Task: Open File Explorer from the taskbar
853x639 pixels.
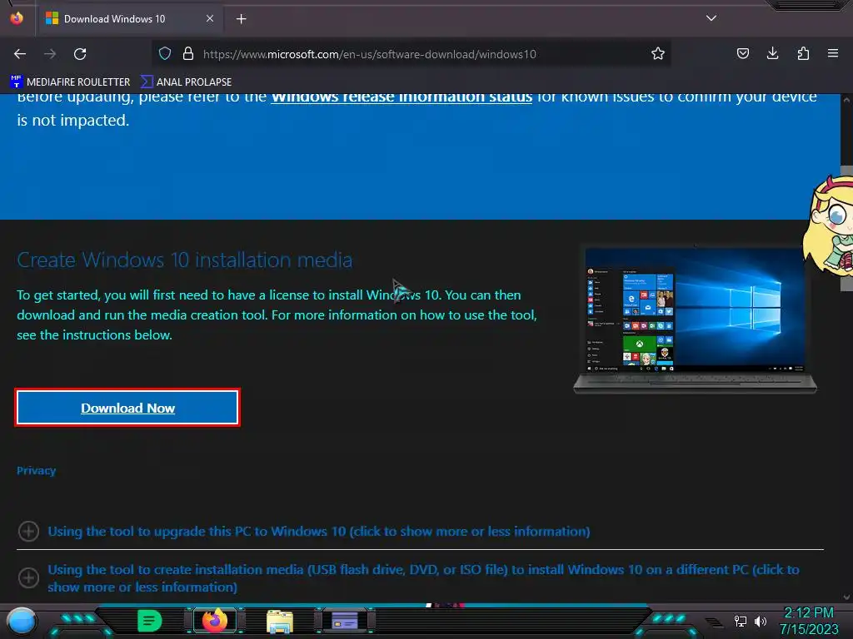Action: coord(280,621)
